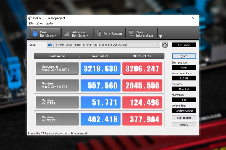Open the File menu

pyautogui.click(x=31, y=24)
